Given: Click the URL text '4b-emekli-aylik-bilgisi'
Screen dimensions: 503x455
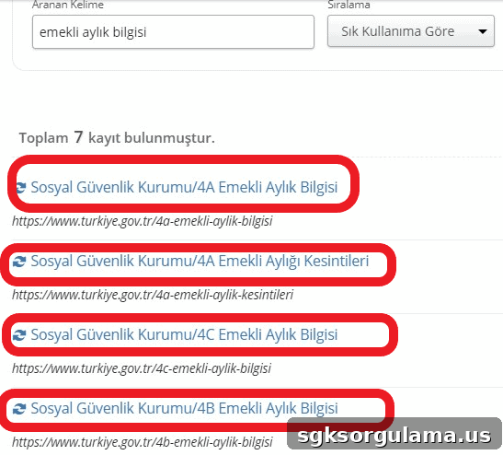Looking at the screenshot, I should tap(143, 442).
